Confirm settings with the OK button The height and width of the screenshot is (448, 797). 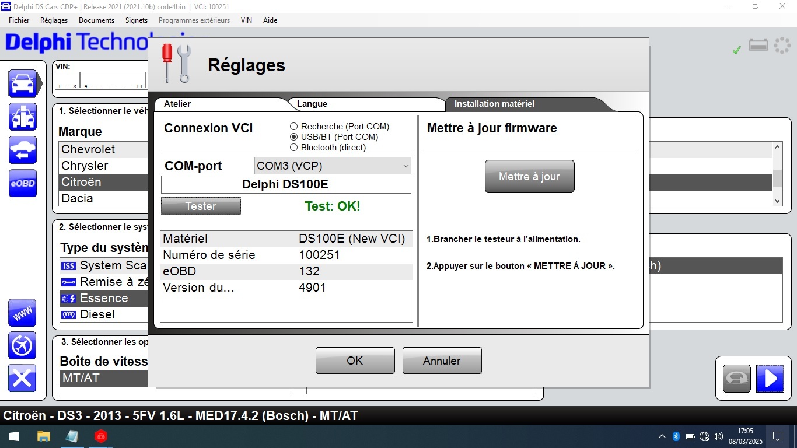coord(355,360)
